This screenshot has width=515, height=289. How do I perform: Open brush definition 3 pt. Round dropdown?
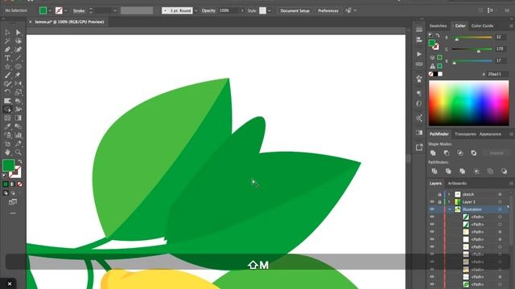click(x=196, y=10)
